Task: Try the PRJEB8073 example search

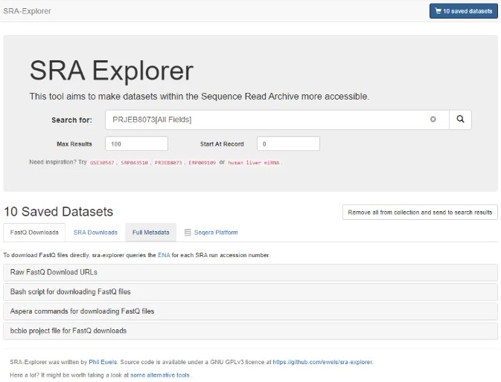Action: coord(168,162)
